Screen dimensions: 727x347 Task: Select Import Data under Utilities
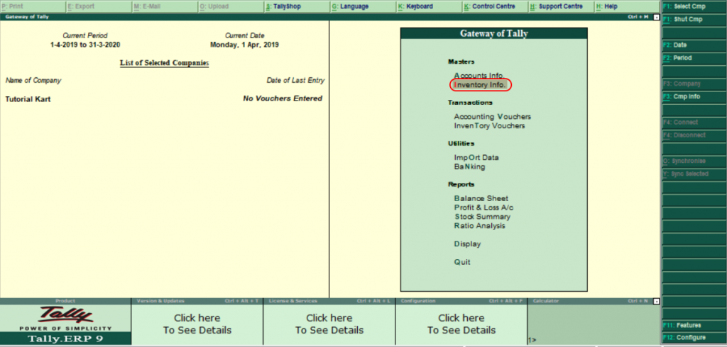(476, 157)
